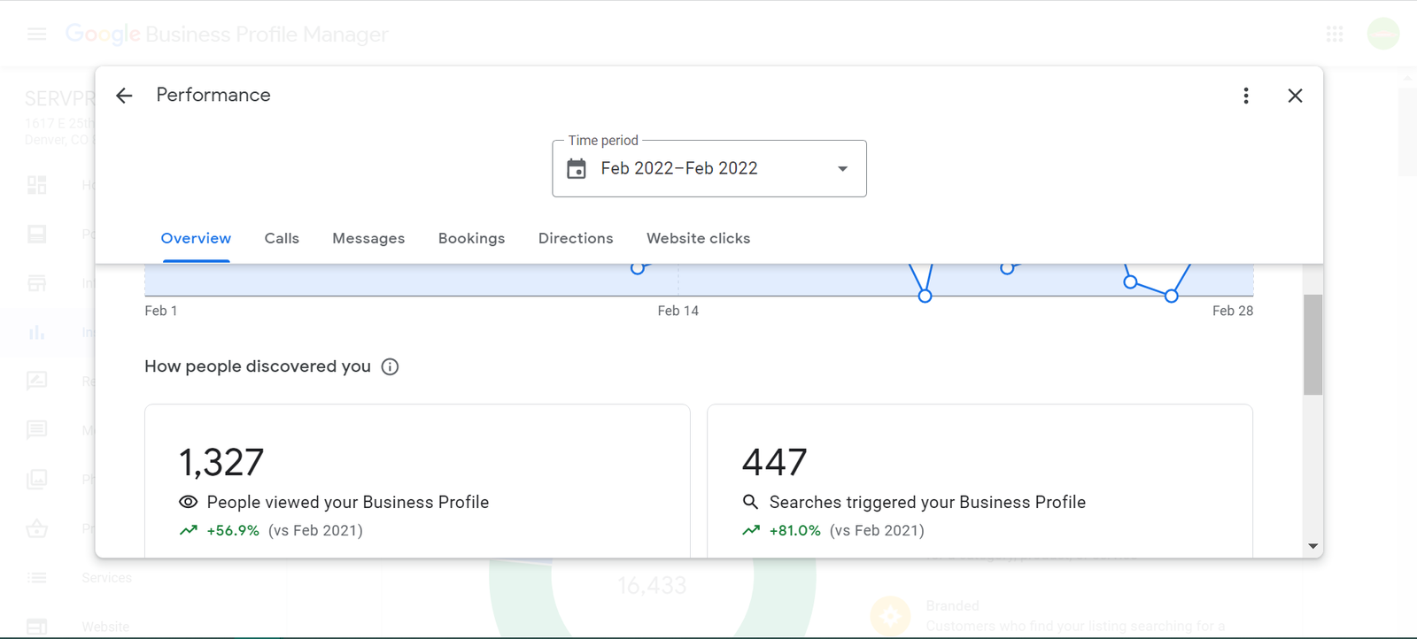Click the How people discovered you heading
Image resolution: width=1417 pixels, height=639 pixels.
coord(258,366)
